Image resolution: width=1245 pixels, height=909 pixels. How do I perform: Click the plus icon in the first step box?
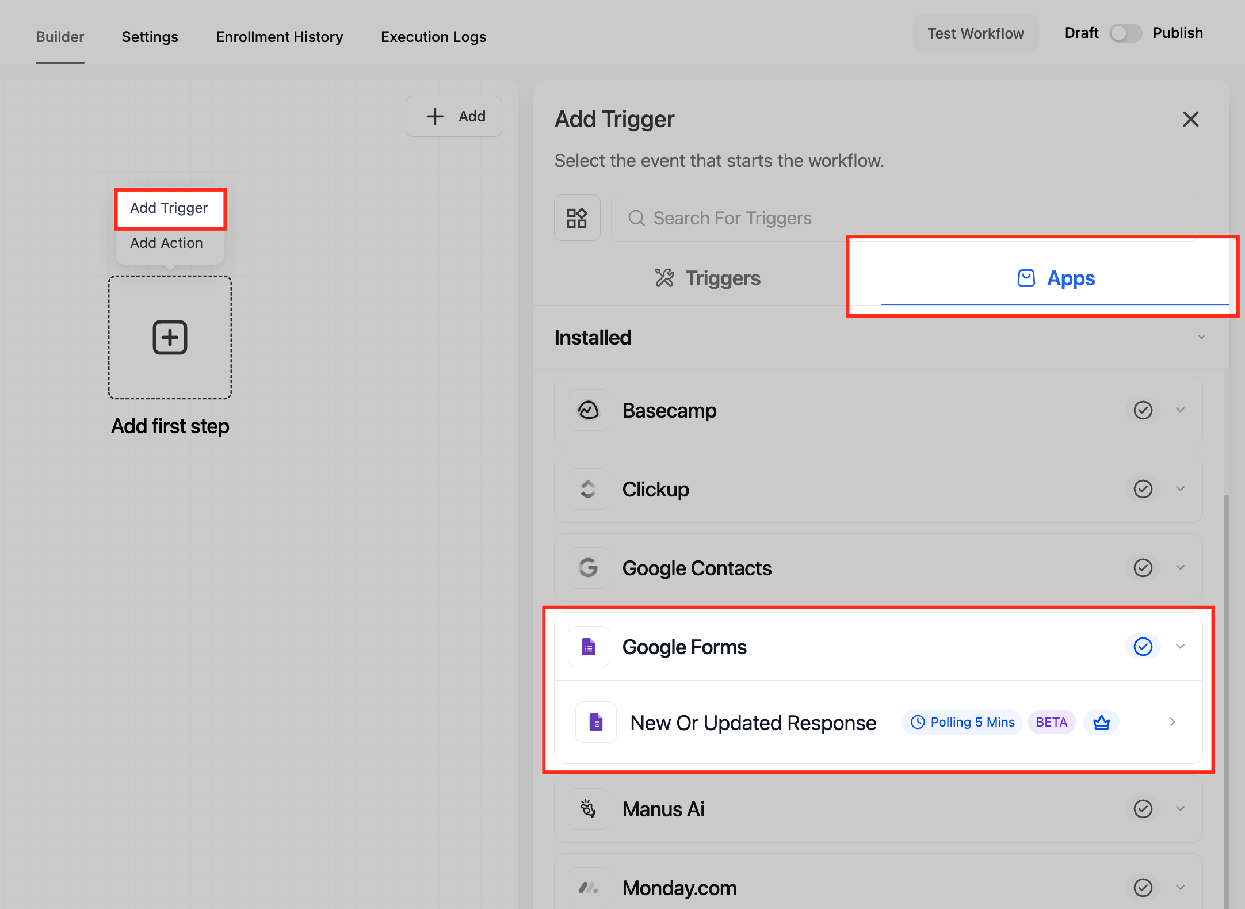170,337
